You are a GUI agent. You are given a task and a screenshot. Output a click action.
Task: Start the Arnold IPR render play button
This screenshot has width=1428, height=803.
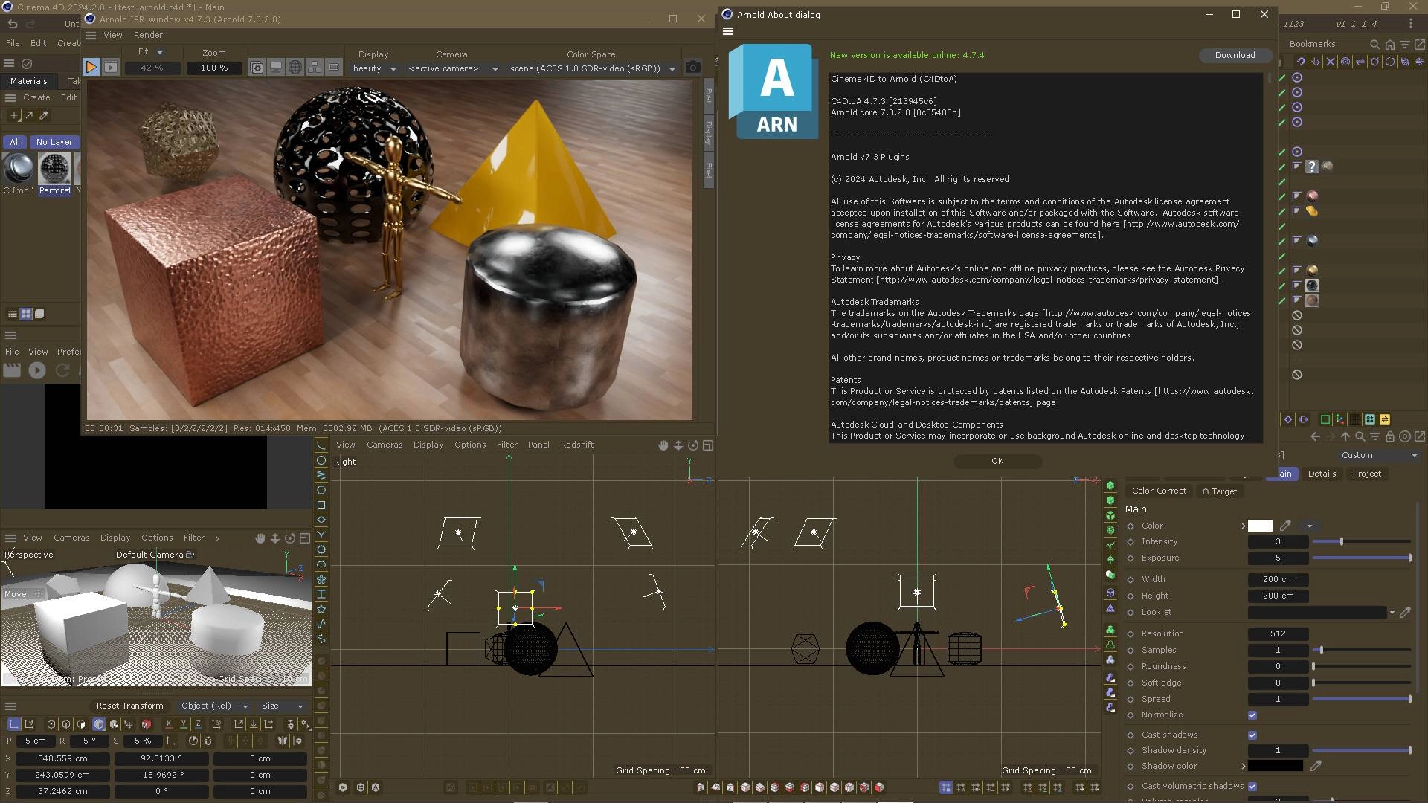pos(91,68)
